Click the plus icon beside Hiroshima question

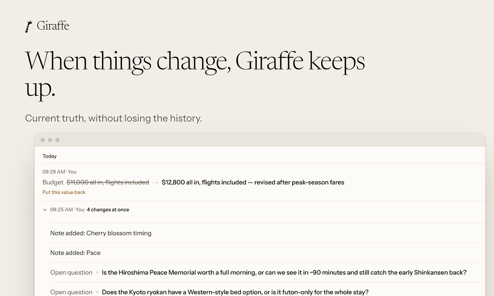pyautogui.click(x=97, y=272)
